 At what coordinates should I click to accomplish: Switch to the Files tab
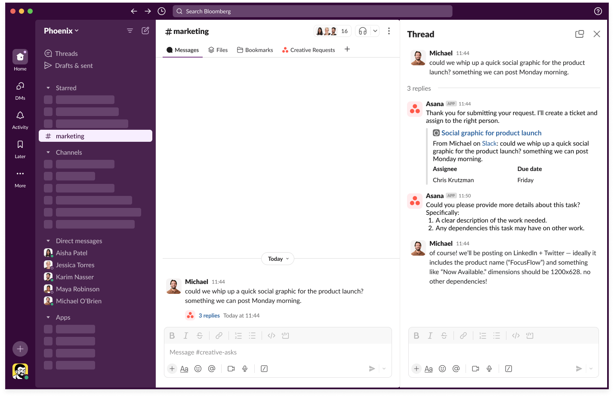[x=218, y=50]
